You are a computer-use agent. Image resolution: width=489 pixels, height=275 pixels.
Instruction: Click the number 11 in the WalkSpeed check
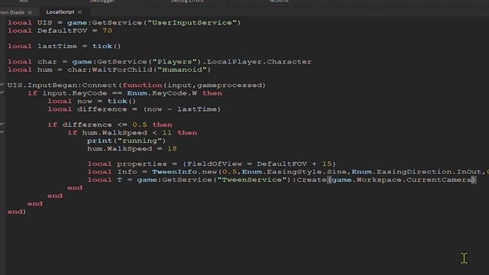[x=167, y=132]
